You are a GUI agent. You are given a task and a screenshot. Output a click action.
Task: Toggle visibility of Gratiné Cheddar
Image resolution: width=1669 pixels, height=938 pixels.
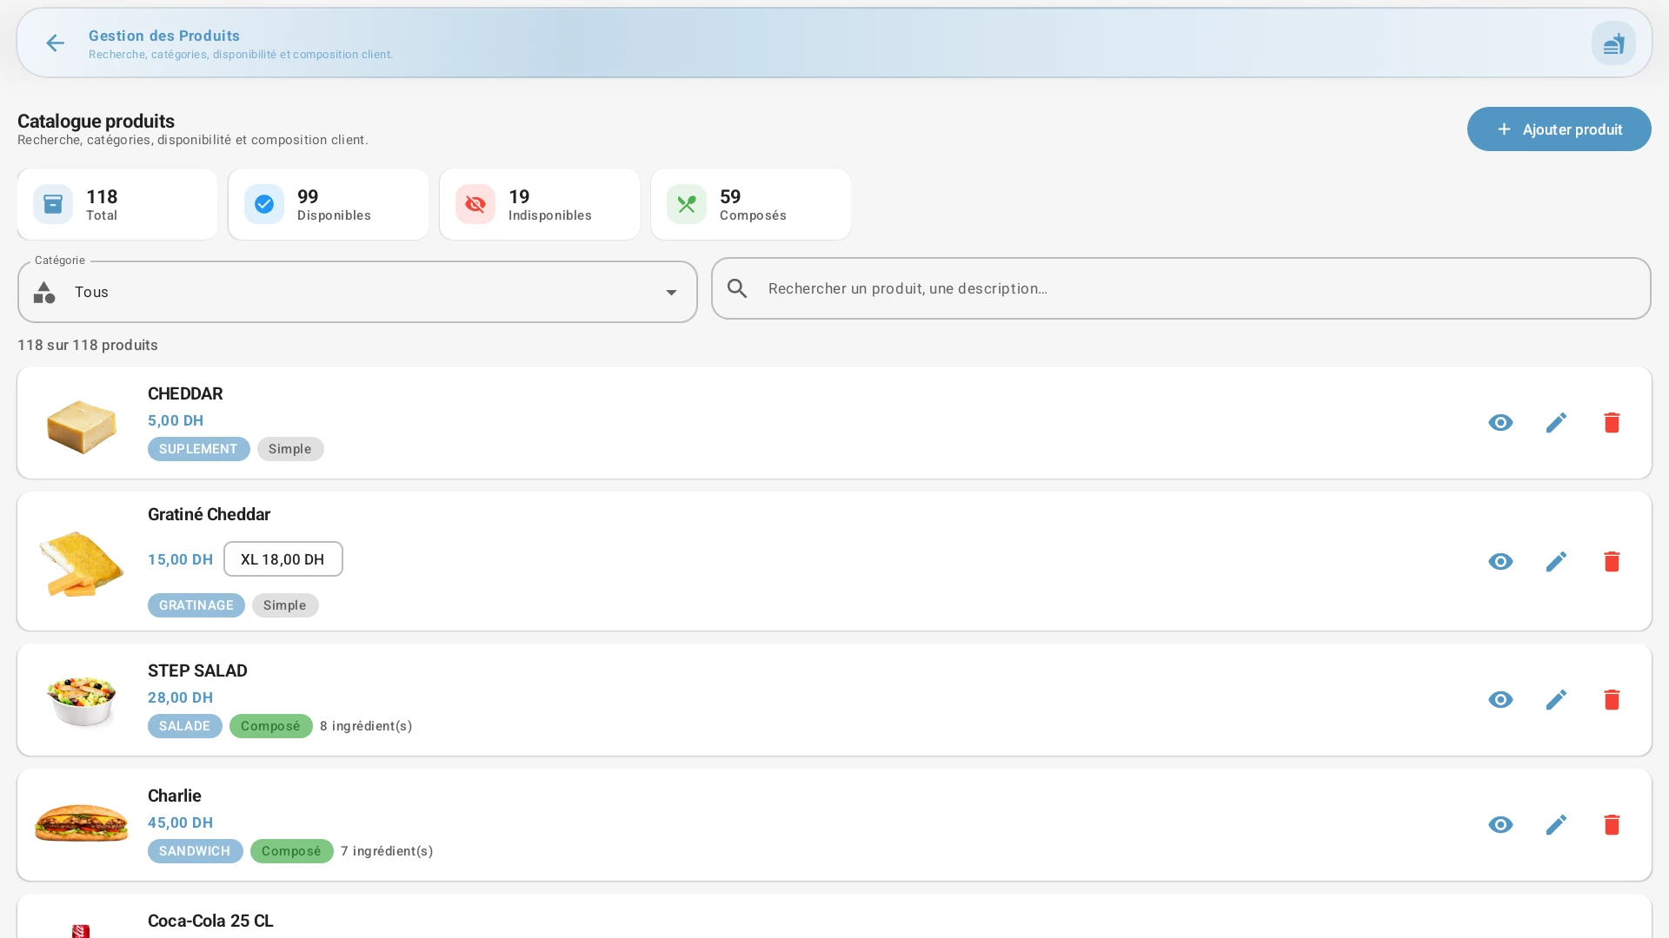coord(1500,562)
